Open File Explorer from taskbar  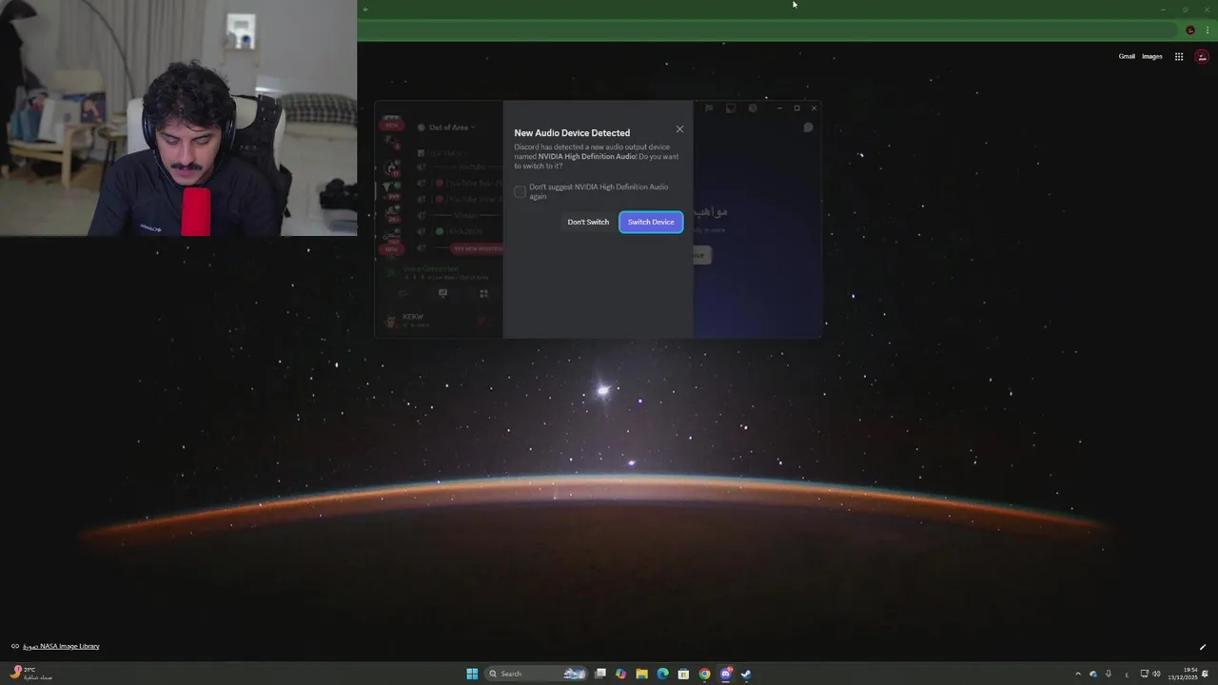coord(641,674)
